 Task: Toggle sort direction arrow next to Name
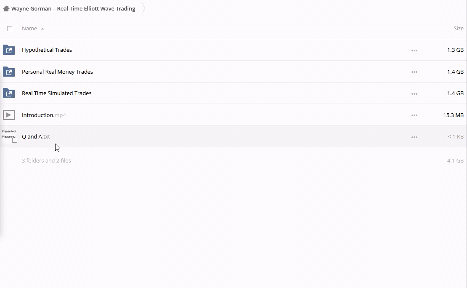42,29
